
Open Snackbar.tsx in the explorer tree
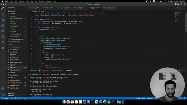click(15, 42)
